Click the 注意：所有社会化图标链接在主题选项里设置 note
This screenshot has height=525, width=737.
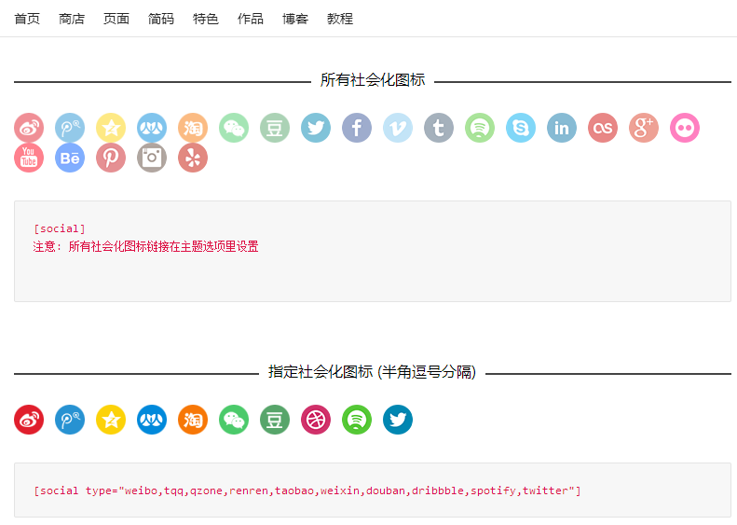[x=145, y=246]
